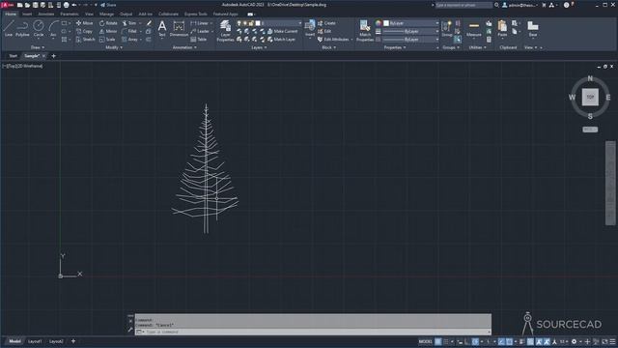This screenshot has width=618, height=348.
Task: Activate the Array command
Action: (x=130, y=40)
